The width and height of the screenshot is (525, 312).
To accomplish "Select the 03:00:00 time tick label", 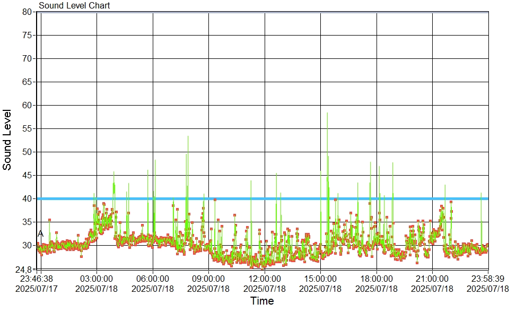I will coord(97,279).
